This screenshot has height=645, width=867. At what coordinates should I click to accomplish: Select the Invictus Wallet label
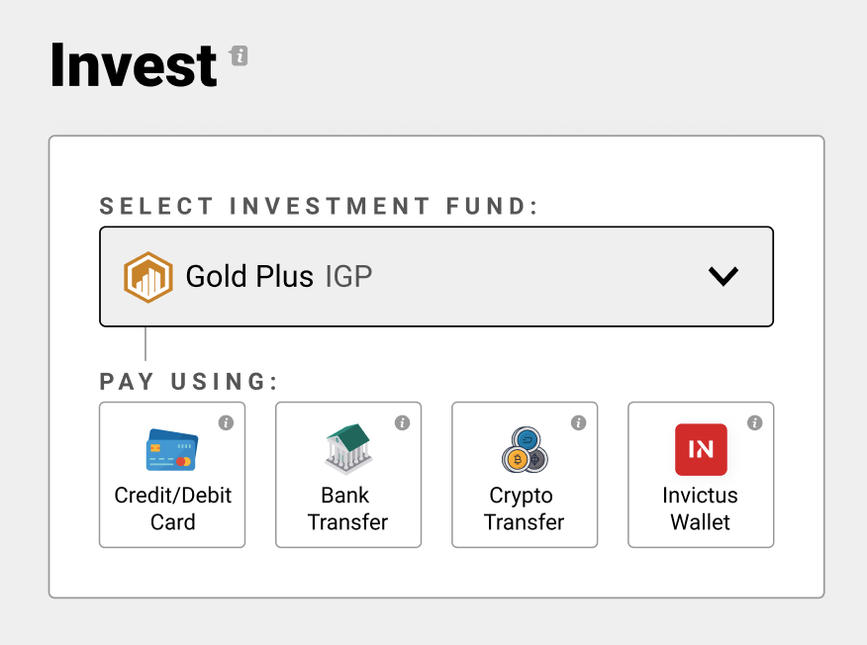click(701, 508)
